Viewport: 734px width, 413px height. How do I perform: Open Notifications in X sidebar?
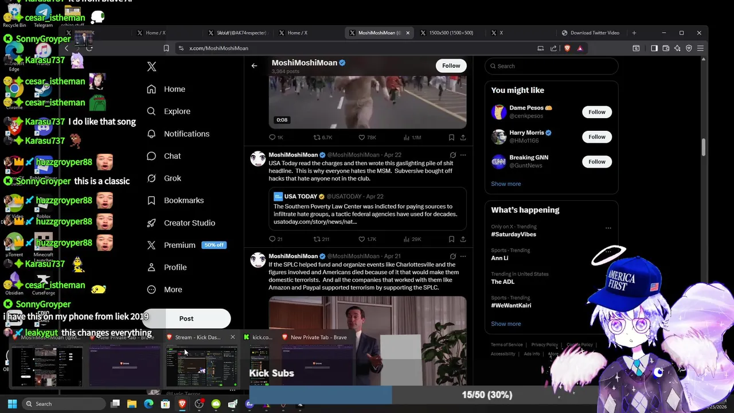pyautogui.click(x=178, y=134)
